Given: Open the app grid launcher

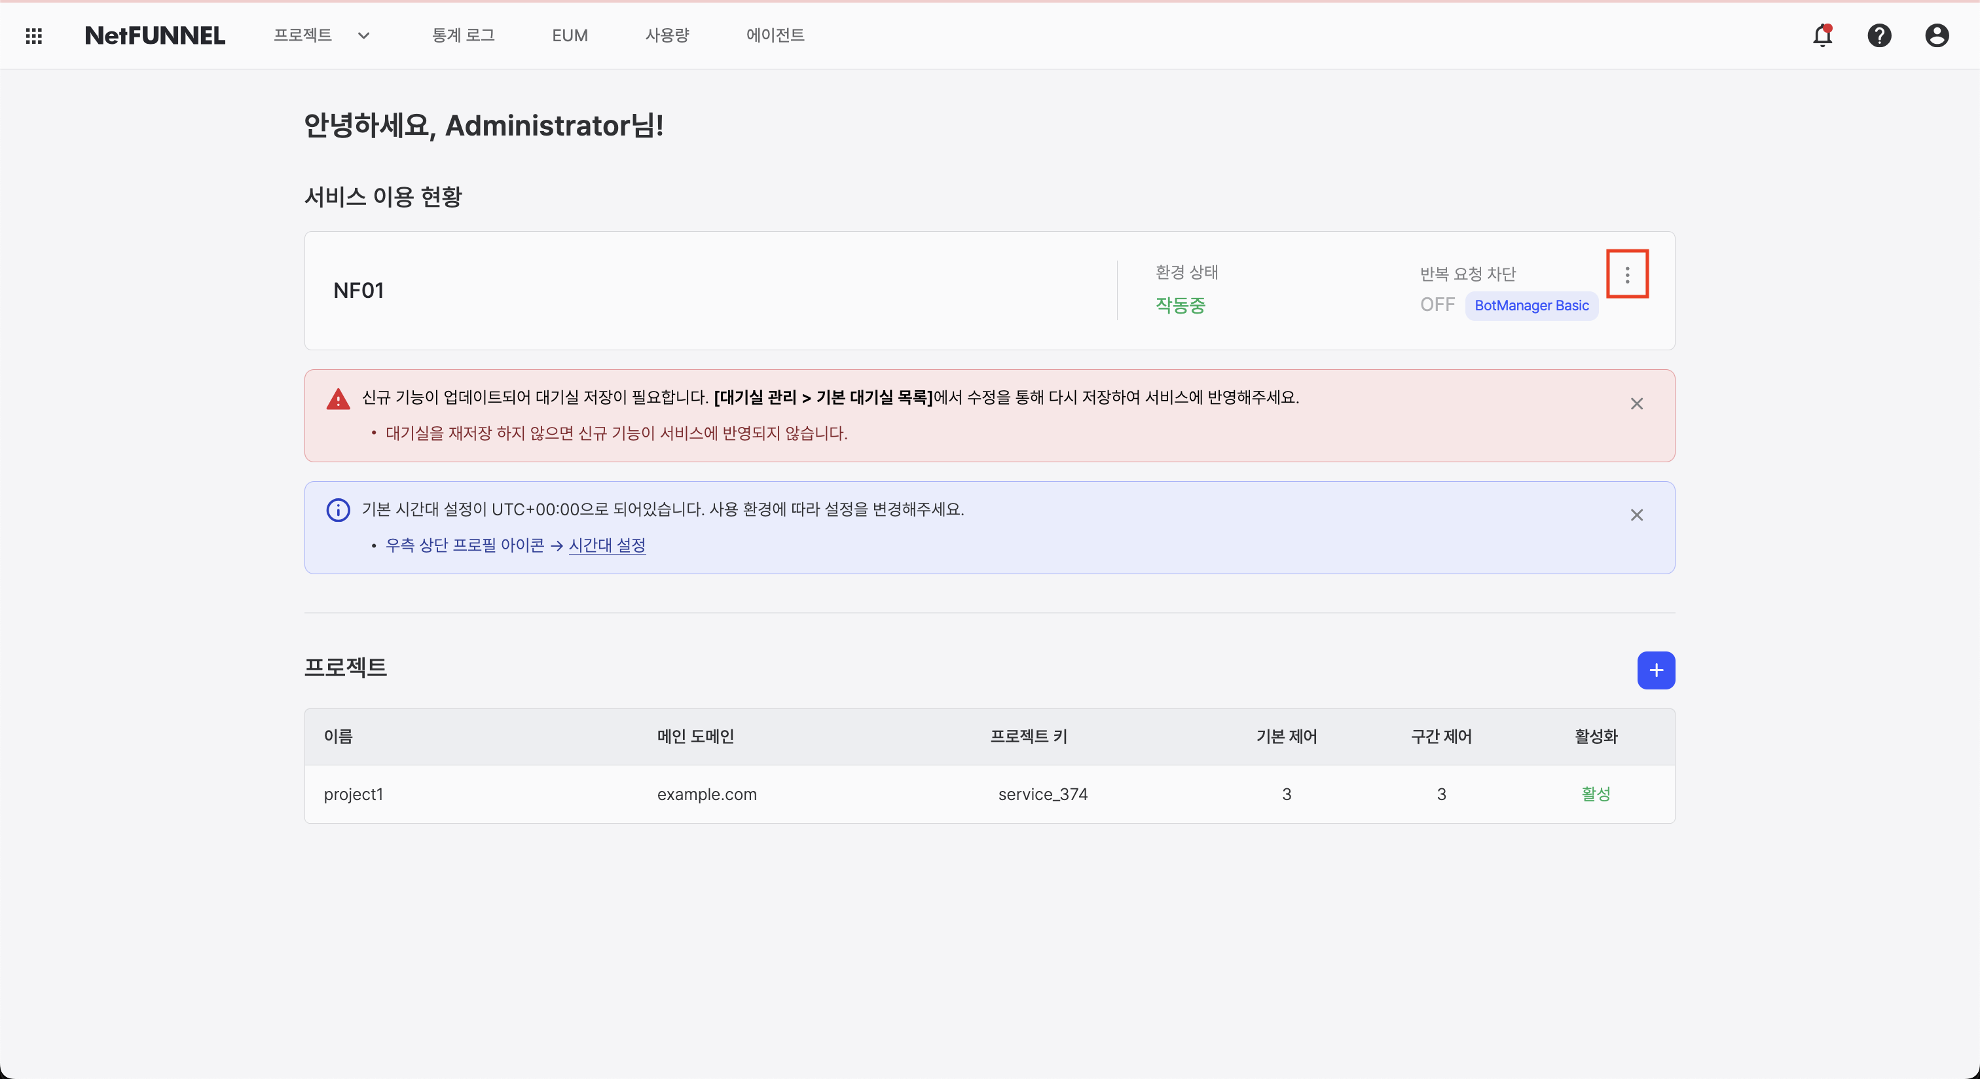Looking at the screenshot, I should coord(34,35).
